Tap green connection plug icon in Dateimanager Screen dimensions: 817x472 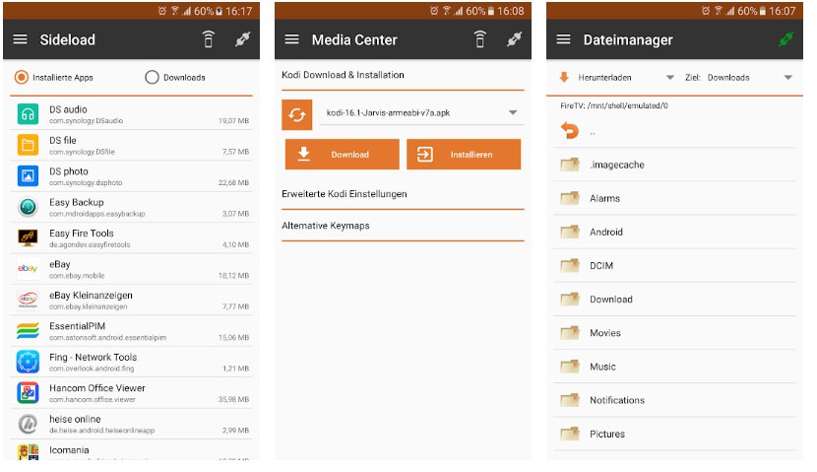(786, 39)
